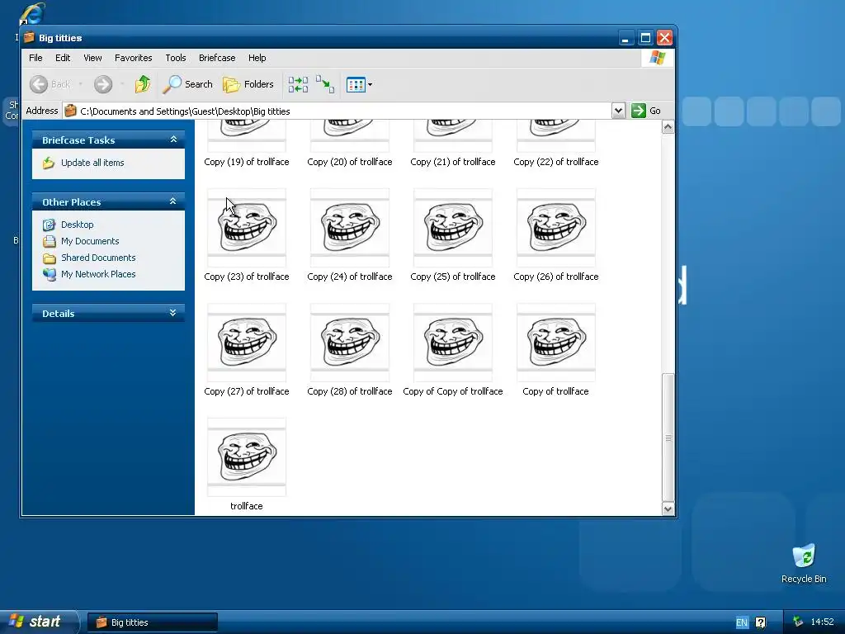Image resolution: width=845 pixels, height=634 pixels.
Task: Select Copy of trollface thumbnail
Action: pos(556,343)
